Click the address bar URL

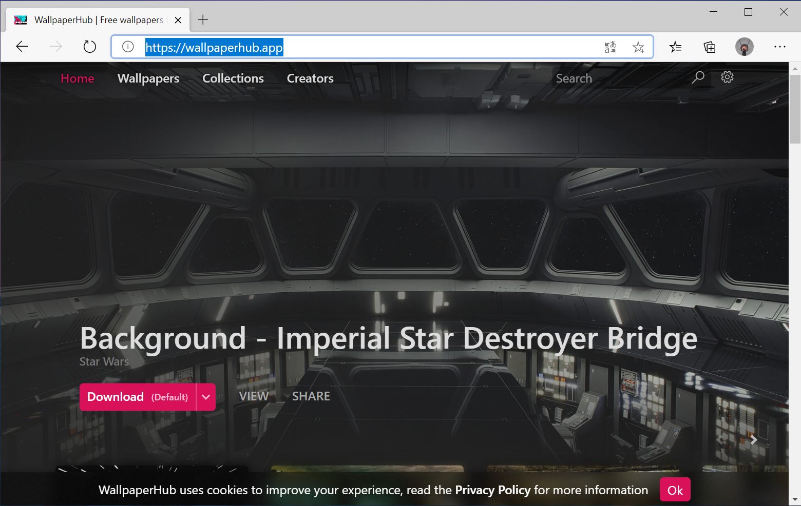click(214, 48)
